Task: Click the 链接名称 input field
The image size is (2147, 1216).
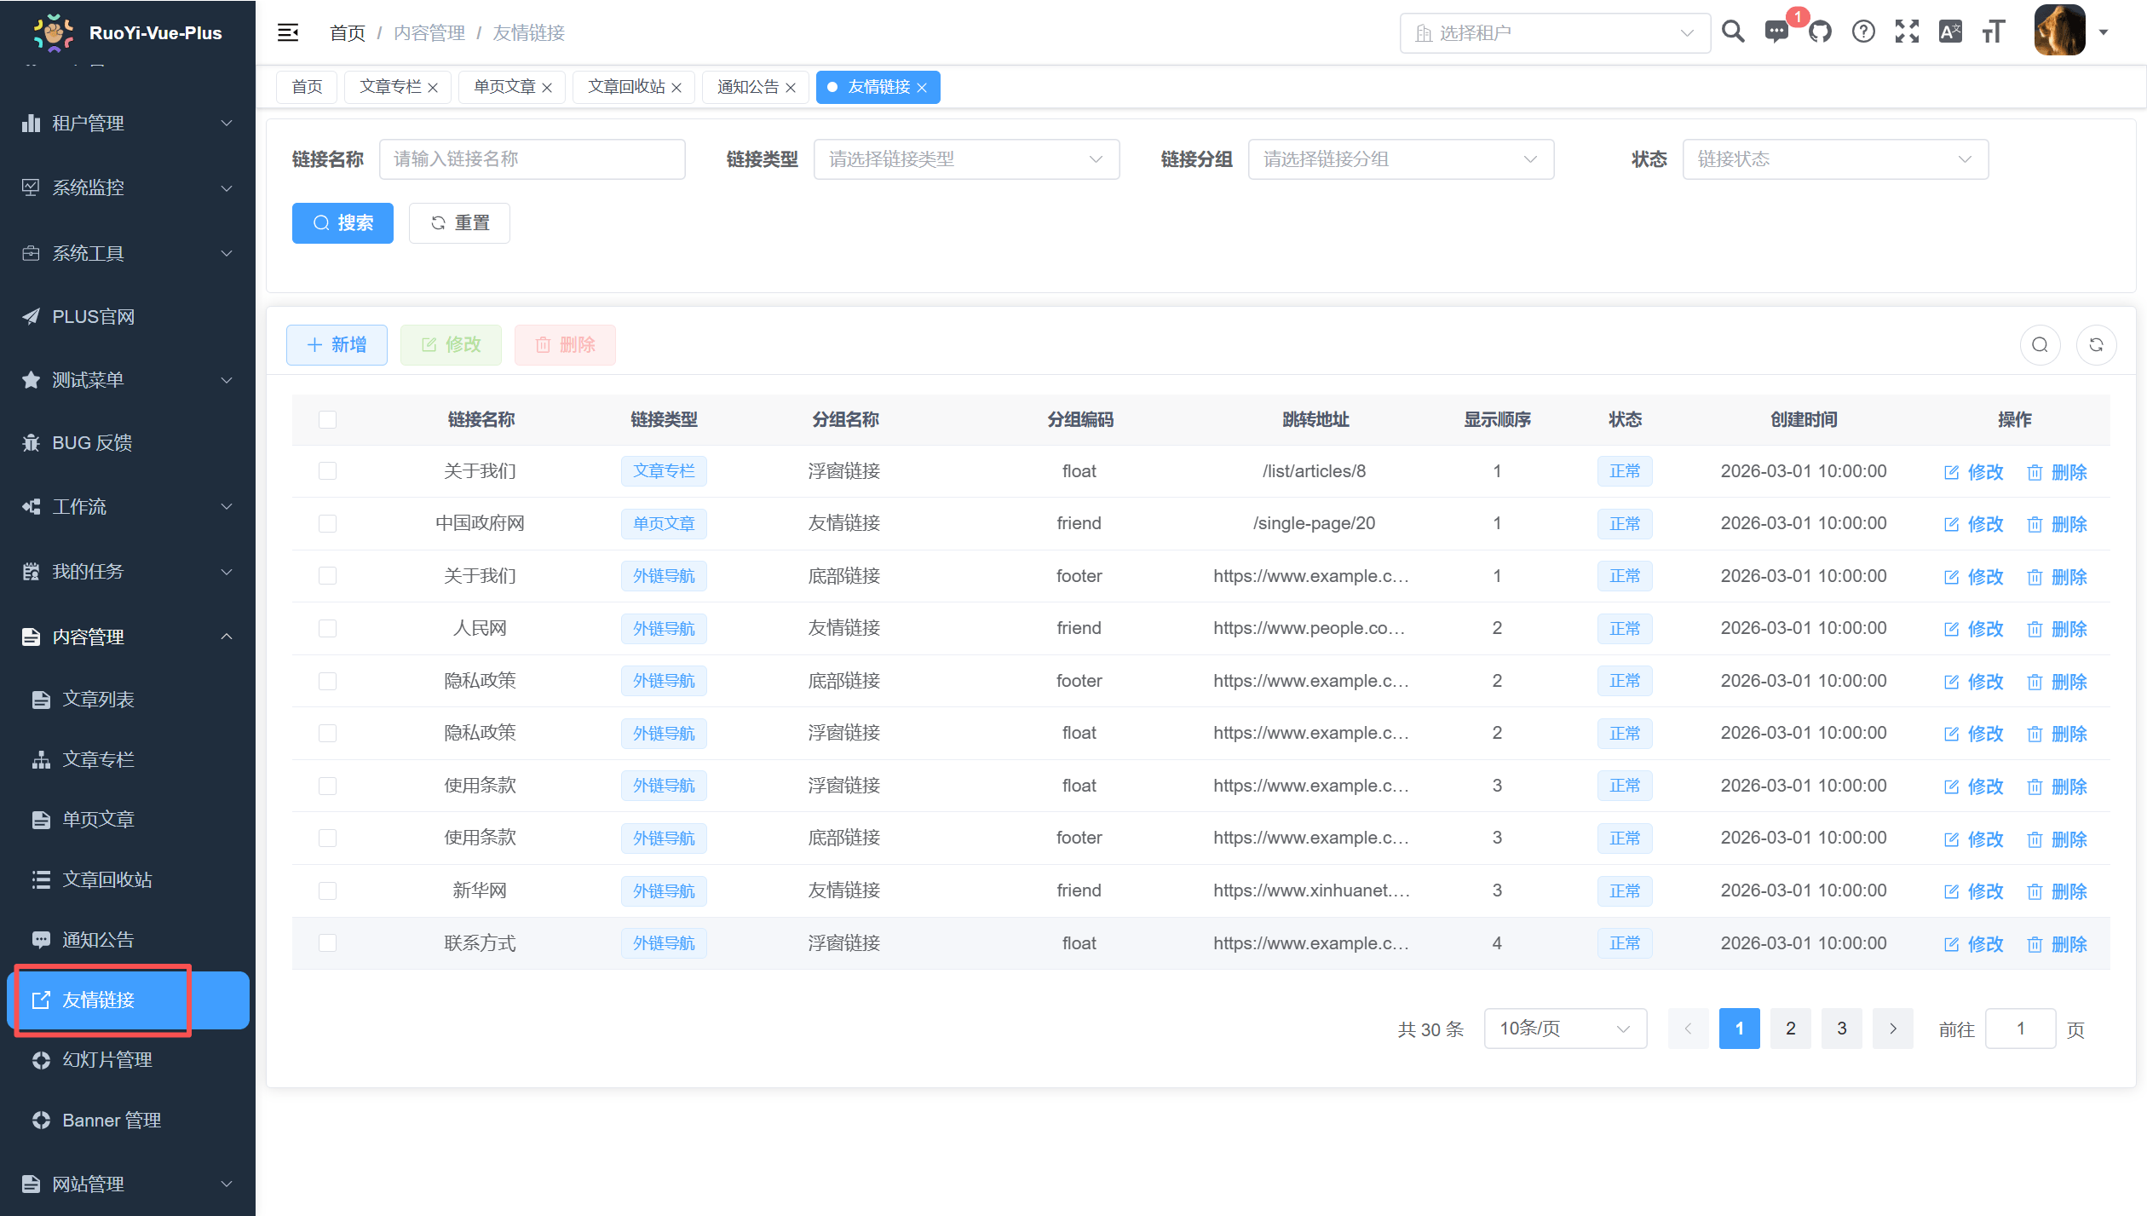Action: 532,159
